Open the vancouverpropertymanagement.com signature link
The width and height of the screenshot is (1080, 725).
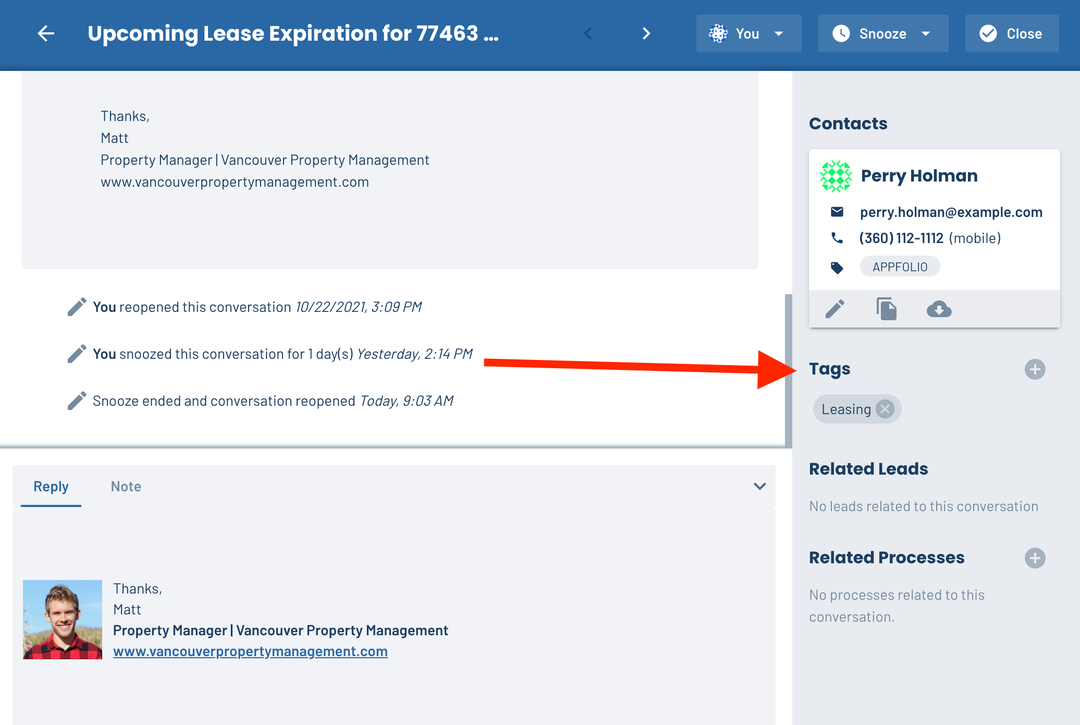250,651
